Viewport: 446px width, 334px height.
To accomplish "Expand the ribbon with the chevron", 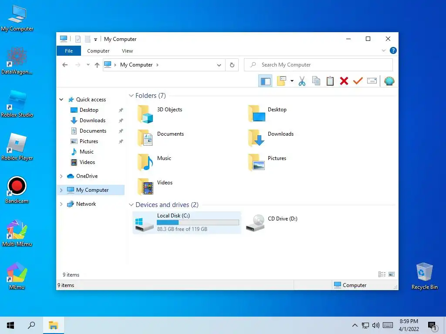I will coord(383,50).
